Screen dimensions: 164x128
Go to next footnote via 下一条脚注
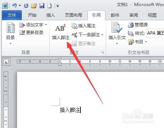(86, 35)
